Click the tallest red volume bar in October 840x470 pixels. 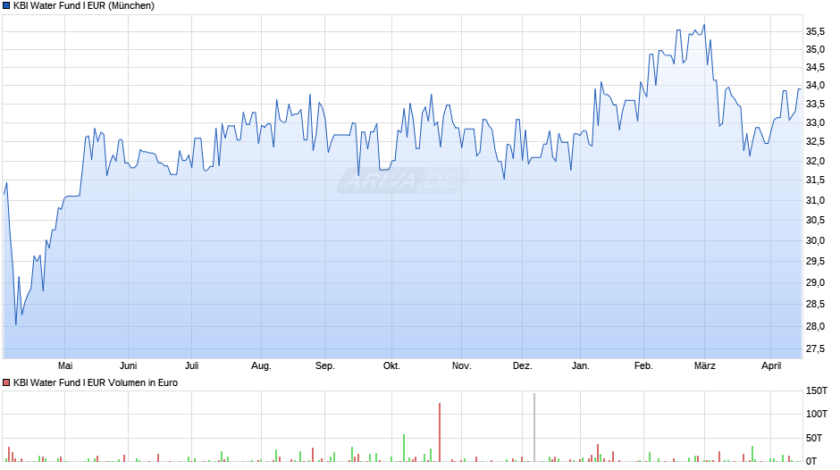click(440, 432)
